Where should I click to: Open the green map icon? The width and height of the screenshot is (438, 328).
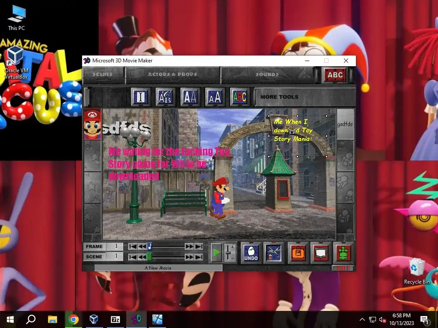(343, 253)
